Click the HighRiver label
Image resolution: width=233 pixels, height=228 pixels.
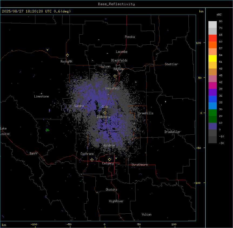coord(116,201)
